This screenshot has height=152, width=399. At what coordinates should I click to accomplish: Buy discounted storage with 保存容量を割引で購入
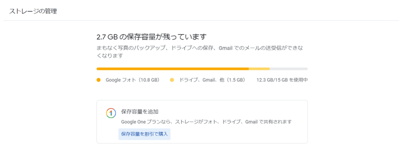point(144,134)
